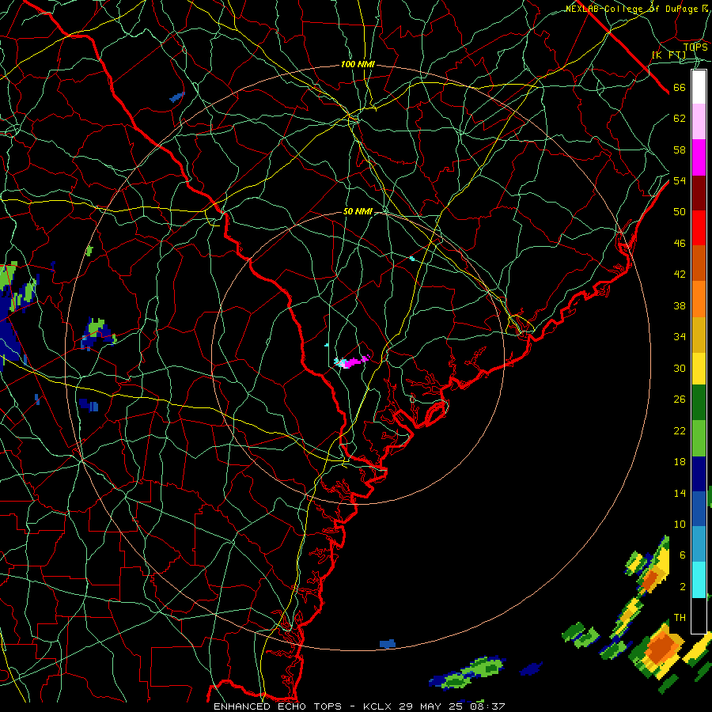
Task: Click the white swatch atop the tops scale
Action: point(699,87)
